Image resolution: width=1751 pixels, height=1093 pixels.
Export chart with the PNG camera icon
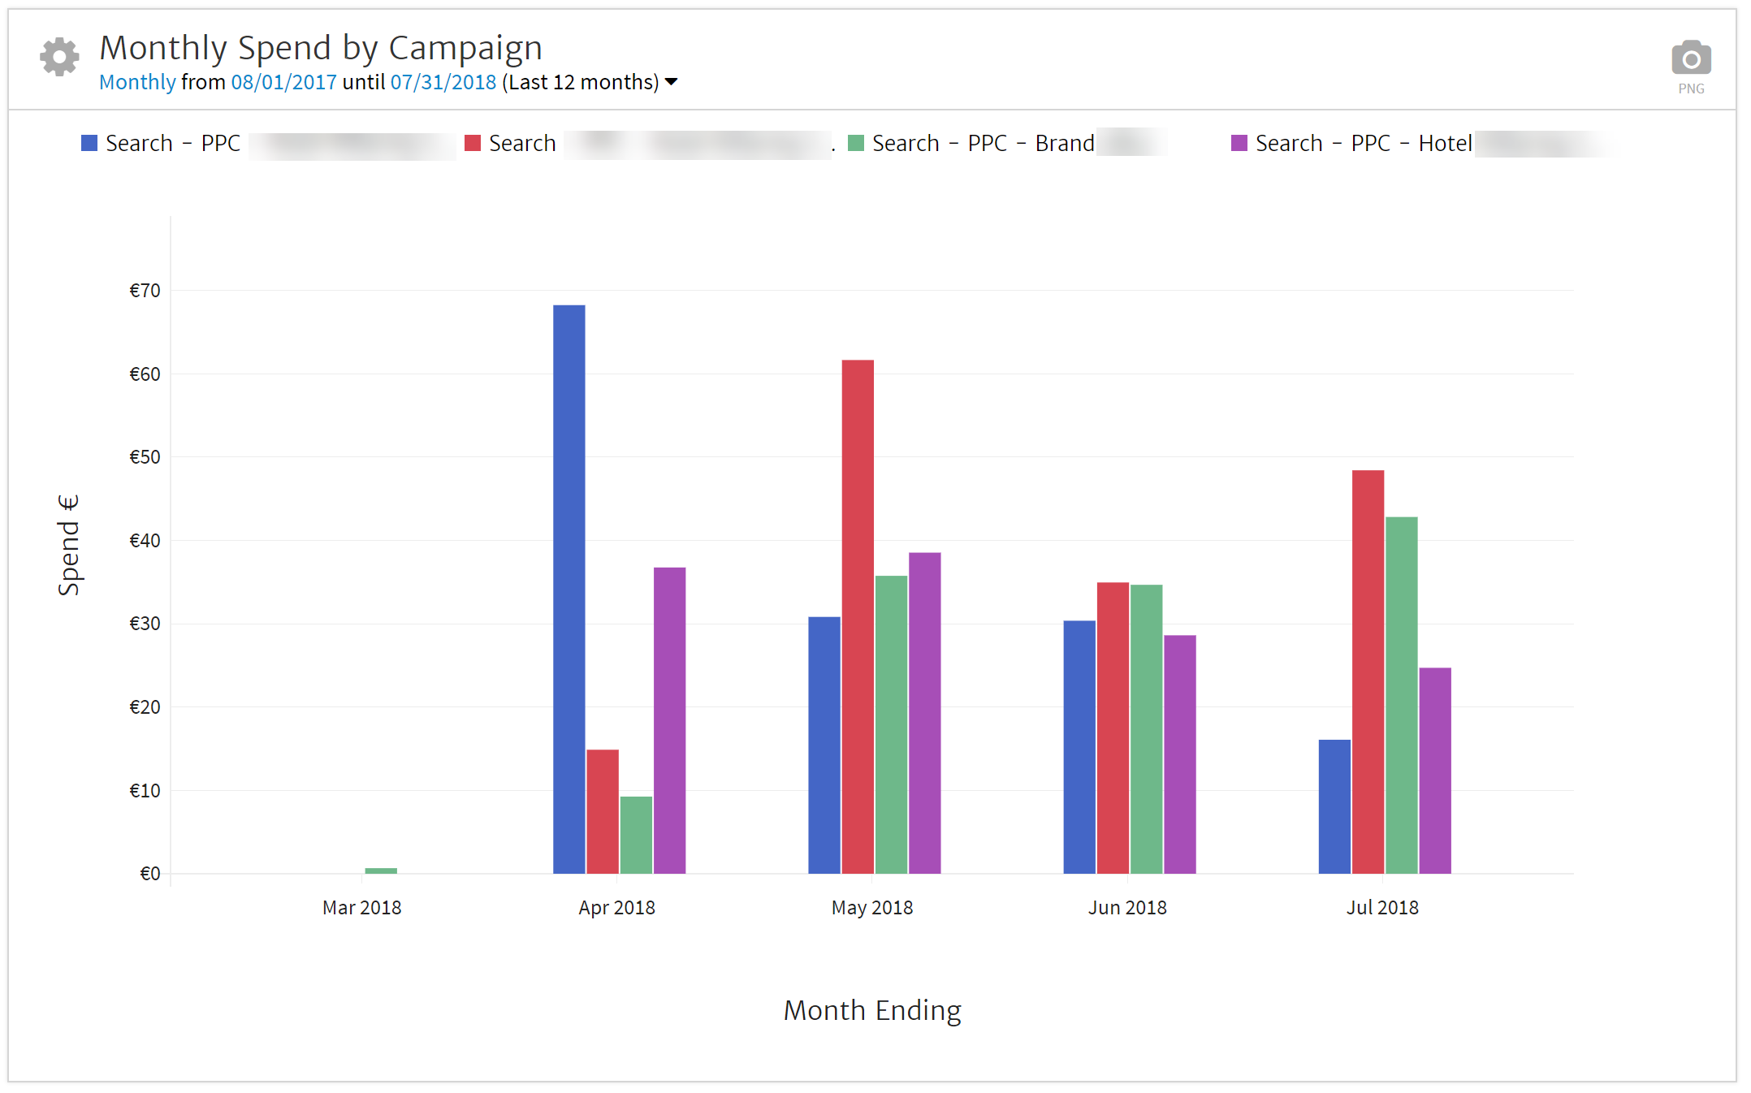(x=1691, y=60)
